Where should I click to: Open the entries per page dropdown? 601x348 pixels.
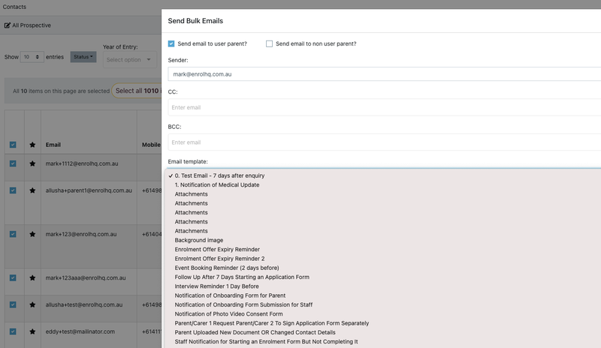32,56
